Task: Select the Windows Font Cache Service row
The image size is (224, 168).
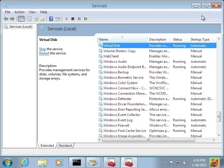Action: click(157, 131)
